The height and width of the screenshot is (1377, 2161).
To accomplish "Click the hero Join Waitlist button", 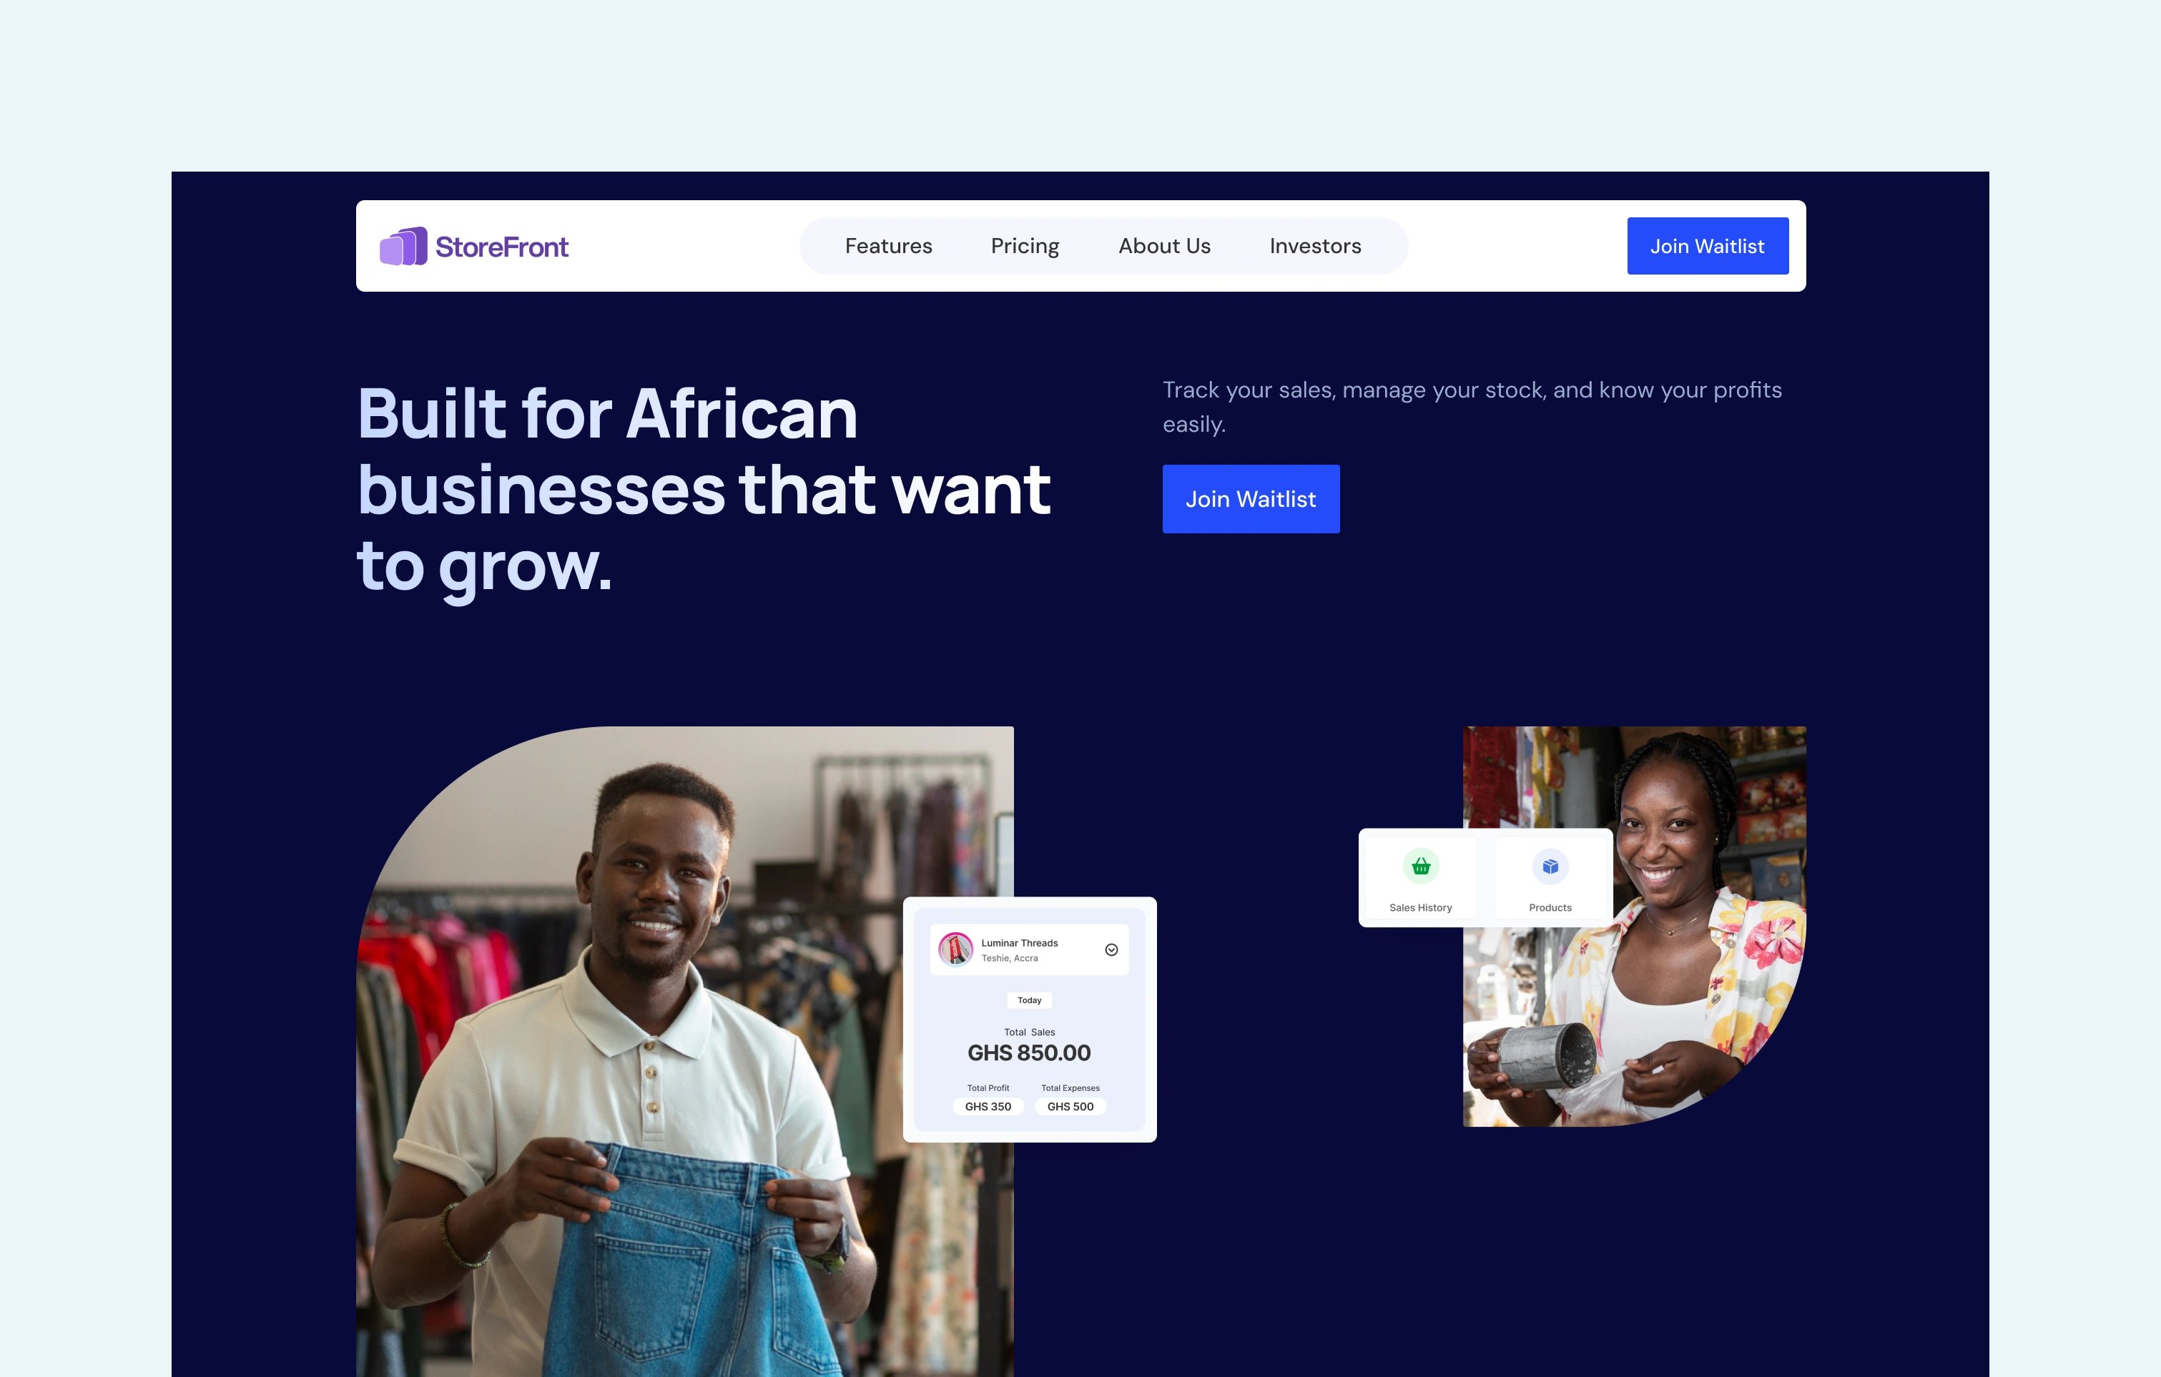I will coord(1250,499).
